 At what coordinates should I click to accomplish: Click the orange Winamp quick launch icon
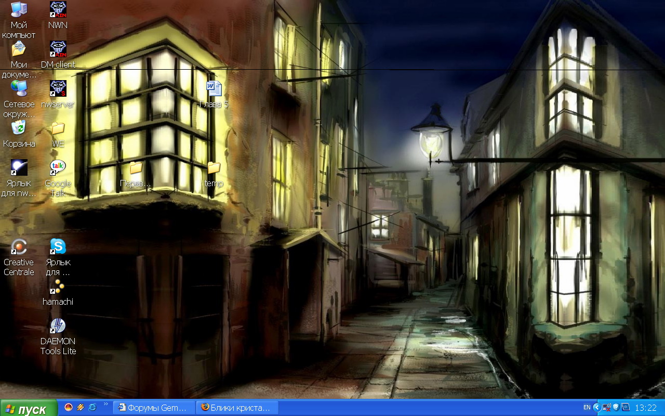(x=81, y=407)
